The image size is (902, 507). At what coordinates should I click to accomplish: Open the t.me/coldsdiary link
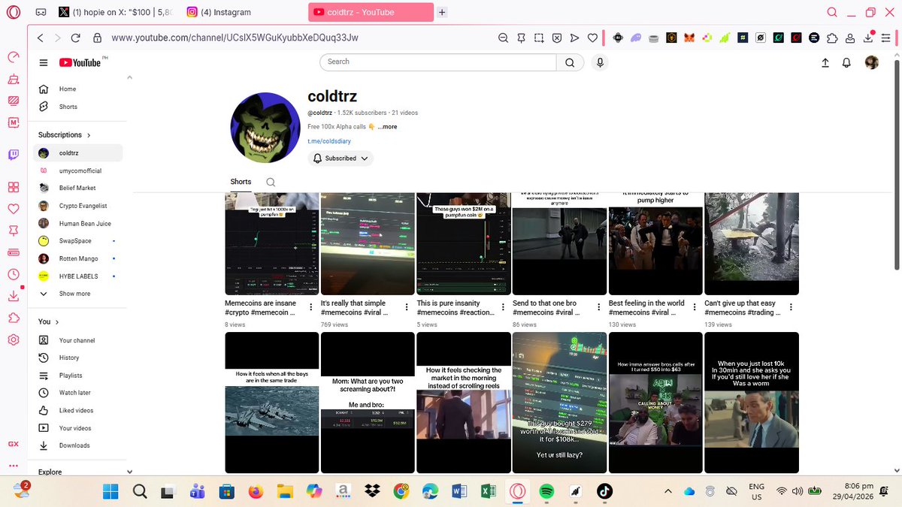(x=329, y=141)
